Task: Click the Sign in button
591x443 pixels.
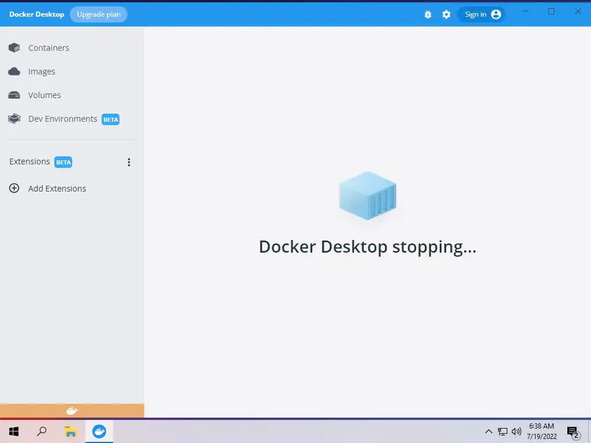Action: (x=481, y=14)
